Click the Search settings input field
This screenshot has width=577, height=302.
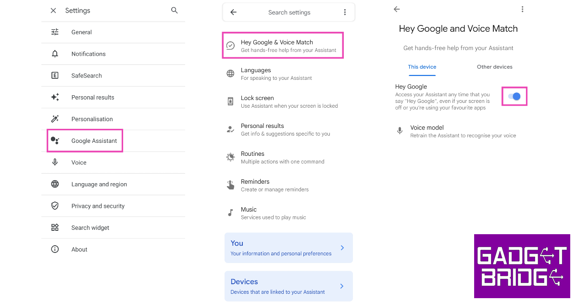289,13
